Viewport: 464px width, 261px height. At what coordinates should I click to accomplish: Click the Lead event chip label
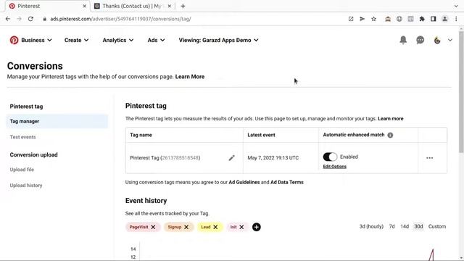[x=206, y=227]
